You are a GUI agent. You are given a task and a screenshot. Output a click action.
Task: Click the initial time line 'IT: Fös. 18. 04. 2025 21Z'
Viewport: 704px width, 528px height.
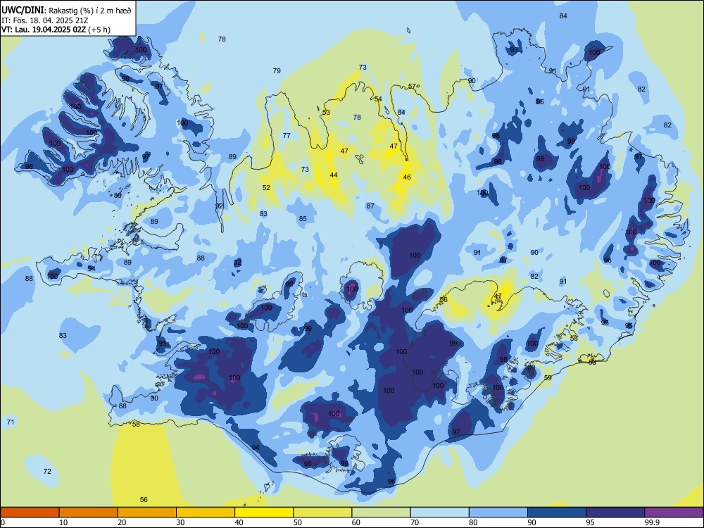coord(45,20)
